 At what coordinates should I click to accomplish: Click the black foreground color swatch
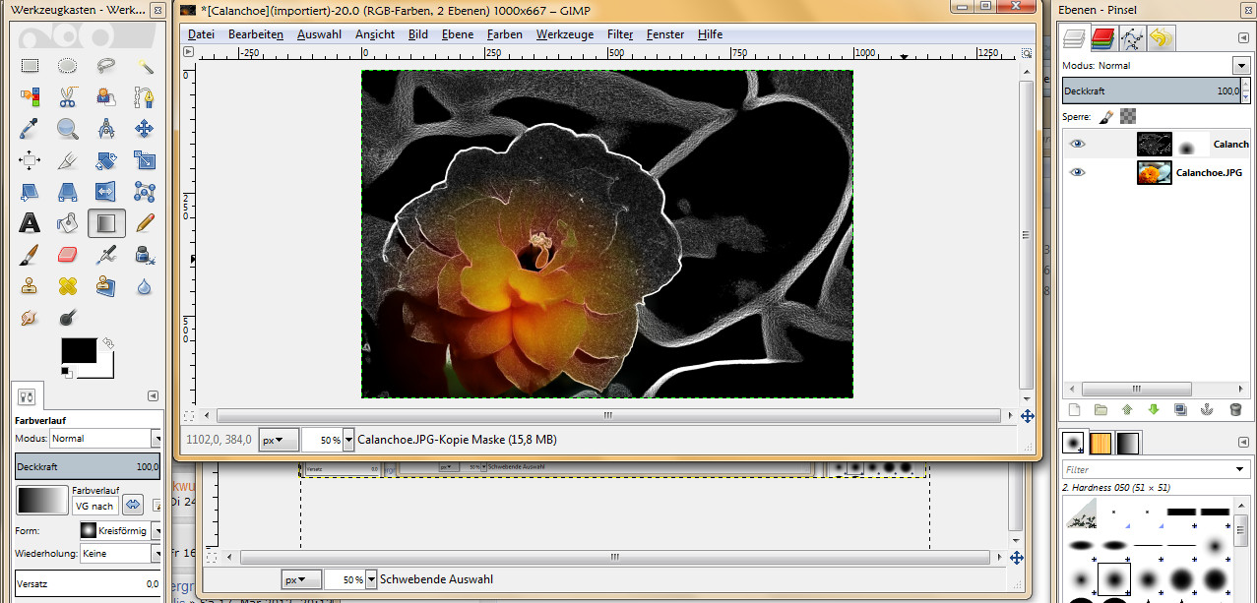(x=79, y=350)
